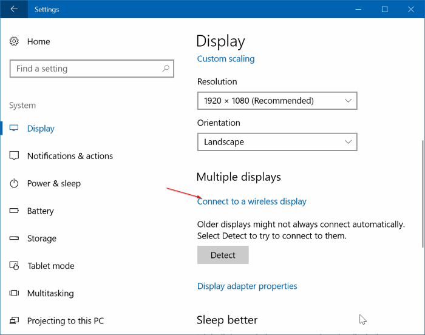The height and width of the screenshot is (335, 425).
Task: Select the Display monitor icon
Action: click(x=15, y=129)
